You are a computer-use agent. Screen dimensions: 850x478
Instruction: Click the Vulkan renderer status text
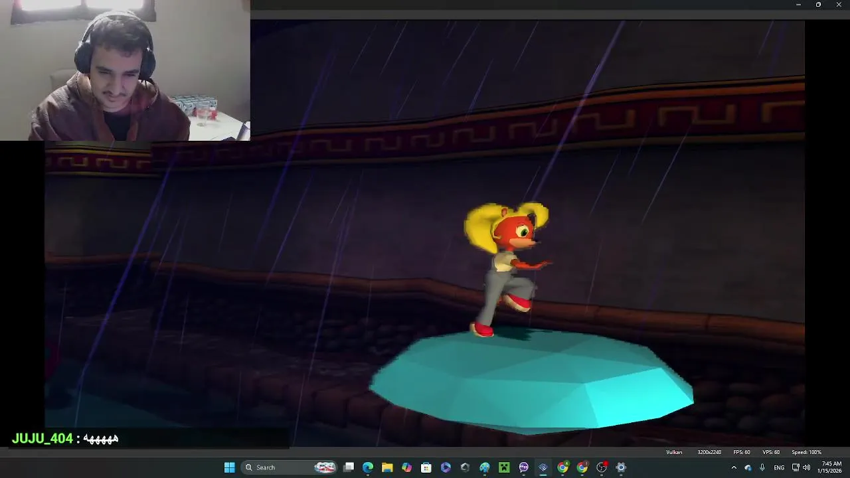coord(674,452)
